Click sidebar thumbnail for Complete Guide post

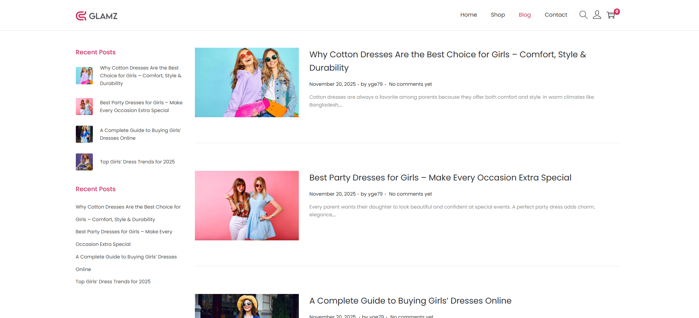tap(84, 134)
